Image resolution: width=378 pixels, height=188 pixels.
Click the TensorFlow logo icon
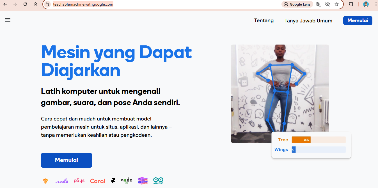(45, 181)
